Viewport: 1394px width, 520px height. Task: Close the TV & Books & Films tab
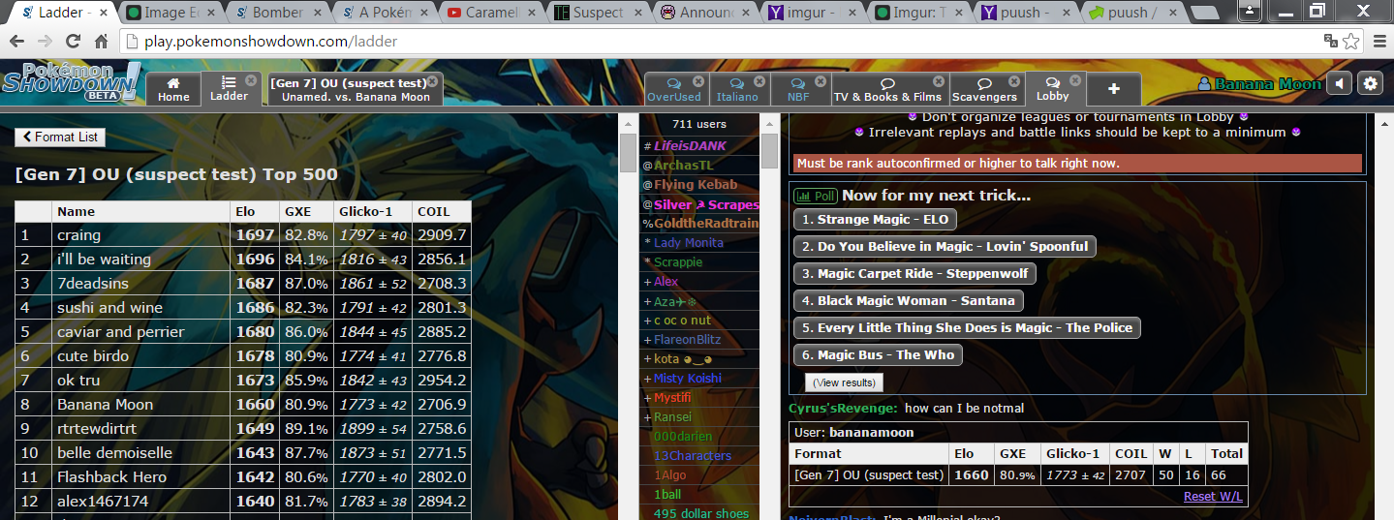pos(939,80)
